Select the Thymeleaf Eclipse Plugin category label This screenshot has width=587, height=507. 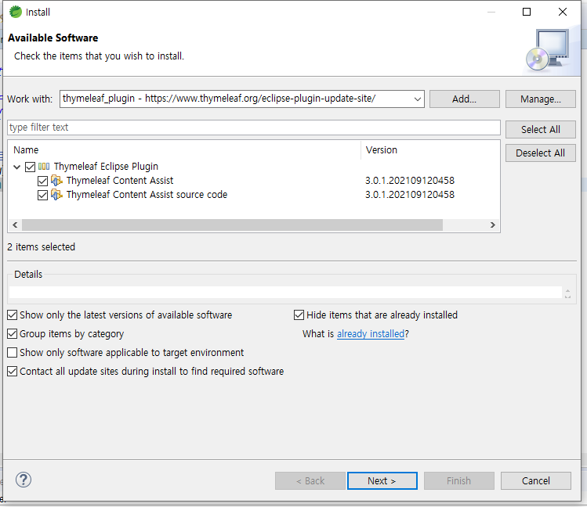click(106, 166)
